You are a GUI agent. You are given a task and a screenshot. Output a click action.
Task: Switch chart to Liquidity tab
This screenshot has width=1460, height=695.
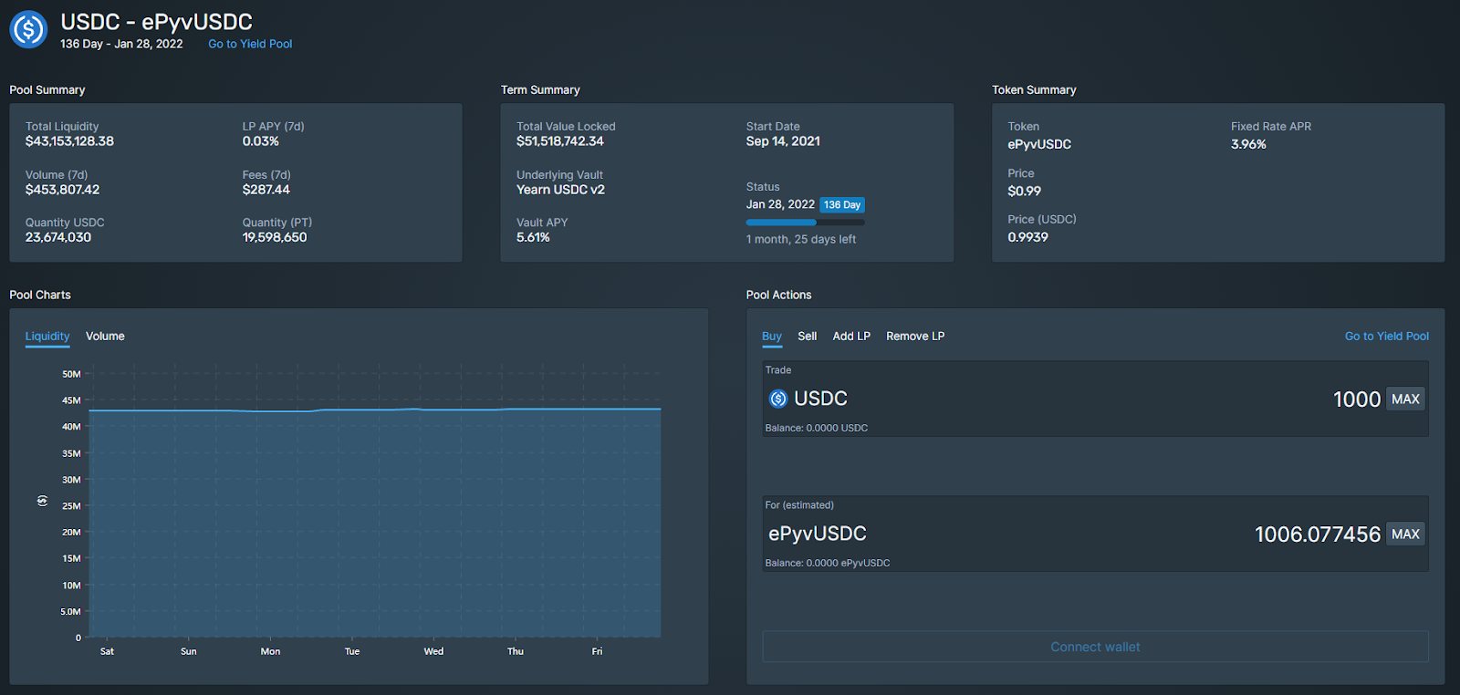(47, 337)
